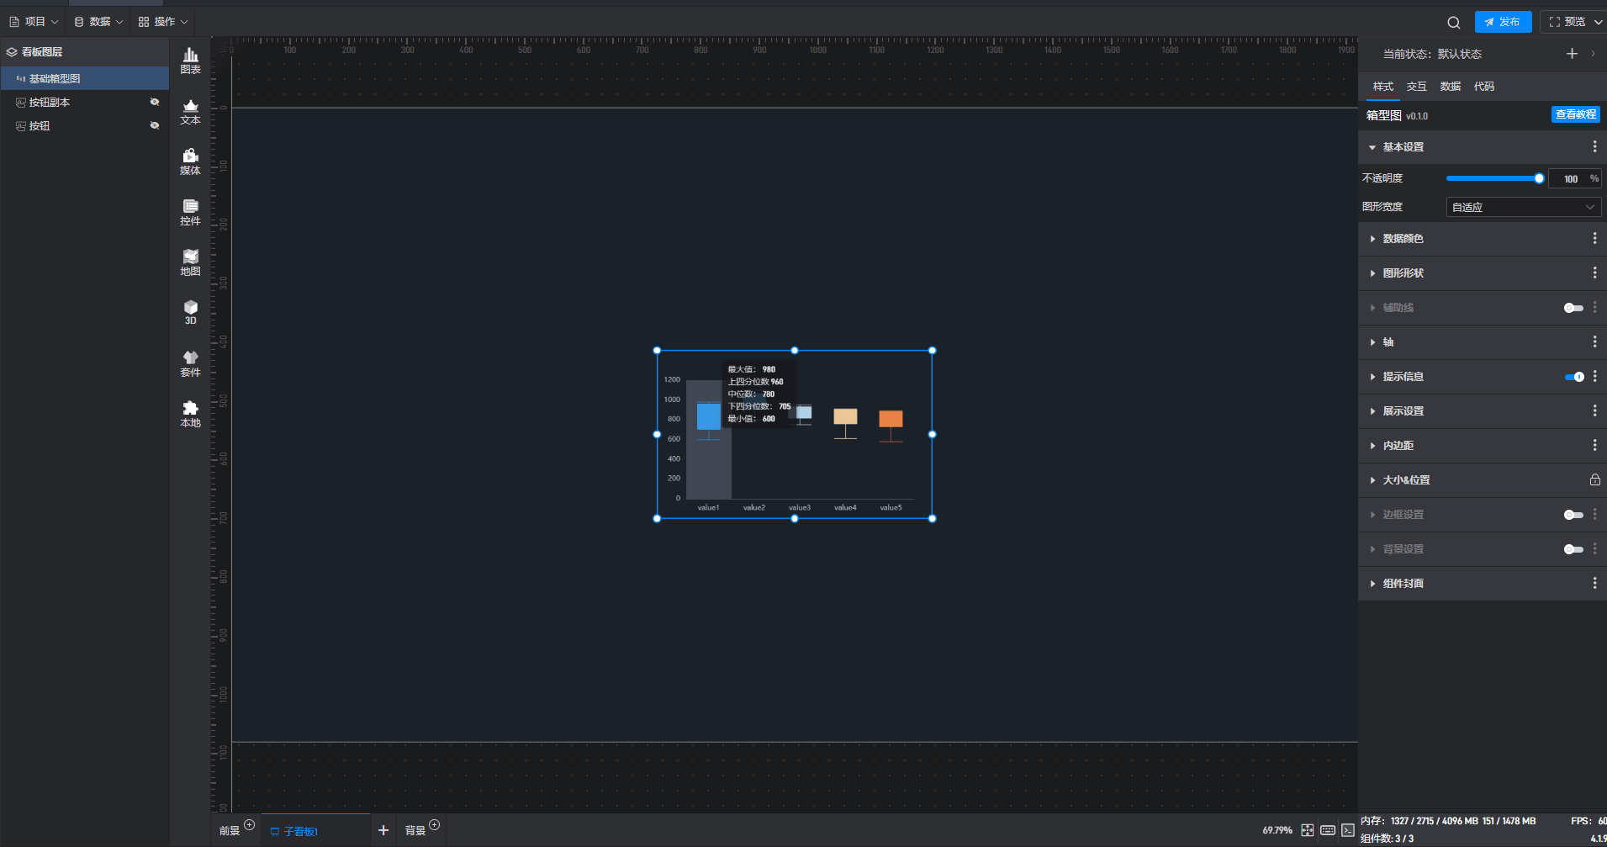Open the 套件 kit component panel
Image resolution: width=1607 pixels, height=847 pixels.
[x=191, y=363]
